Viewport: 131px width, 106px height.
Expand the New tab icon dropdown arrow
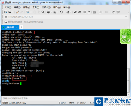coord(103,12)
